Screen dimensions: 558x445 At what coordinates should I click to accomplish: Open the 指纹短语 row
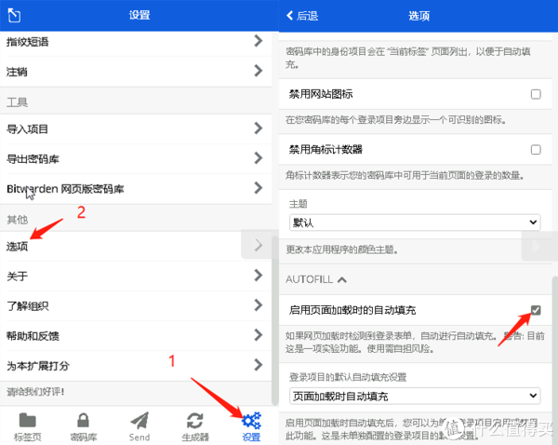point(136,42)
